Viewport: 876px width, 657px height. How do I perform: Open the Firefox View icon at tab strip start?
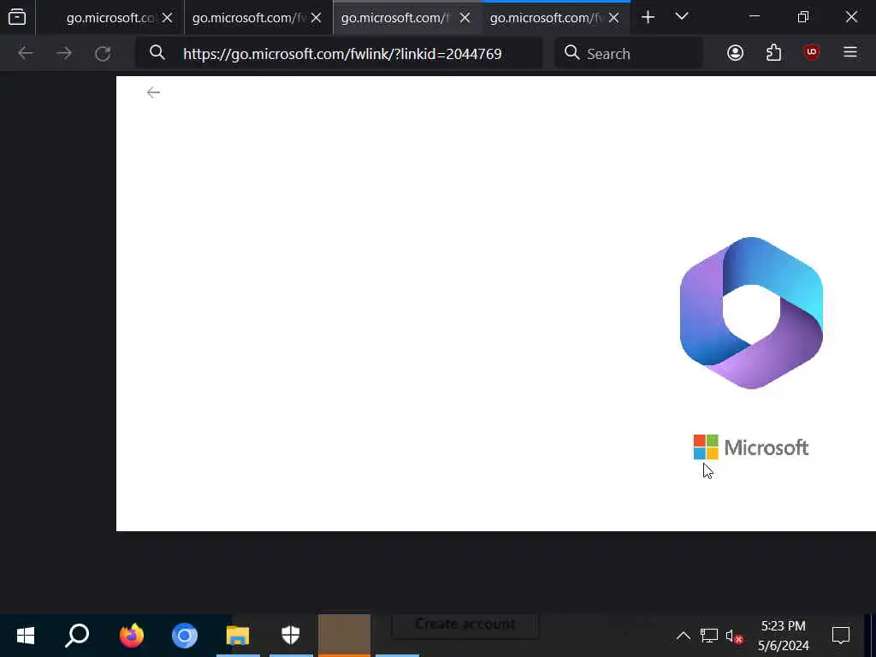17,17
